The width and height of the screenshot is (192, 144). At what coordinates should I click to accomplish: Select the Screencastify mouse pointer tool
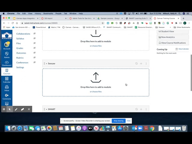coord(10,109)
